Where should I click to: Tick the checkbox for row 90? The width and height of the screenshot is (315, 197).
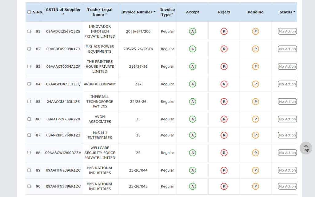29,186
